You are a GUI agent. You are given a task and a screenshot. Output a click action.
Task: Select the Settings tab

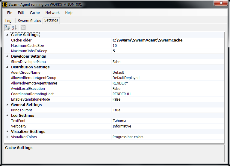(51, 20)
